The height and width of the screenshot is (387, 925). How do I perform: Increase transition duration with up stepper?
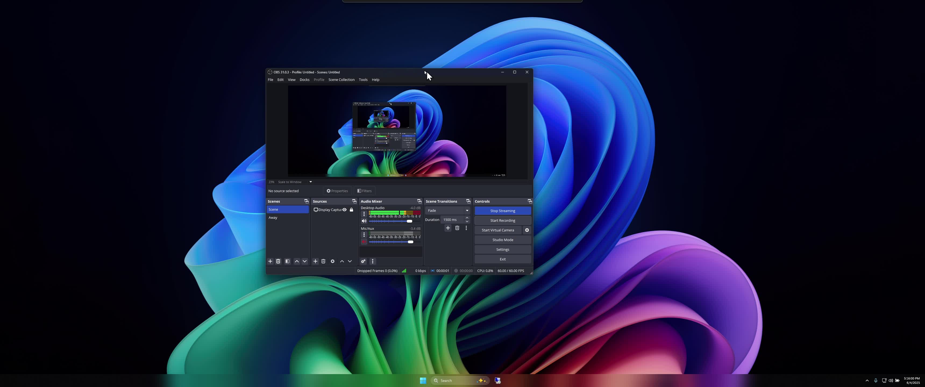467,218
